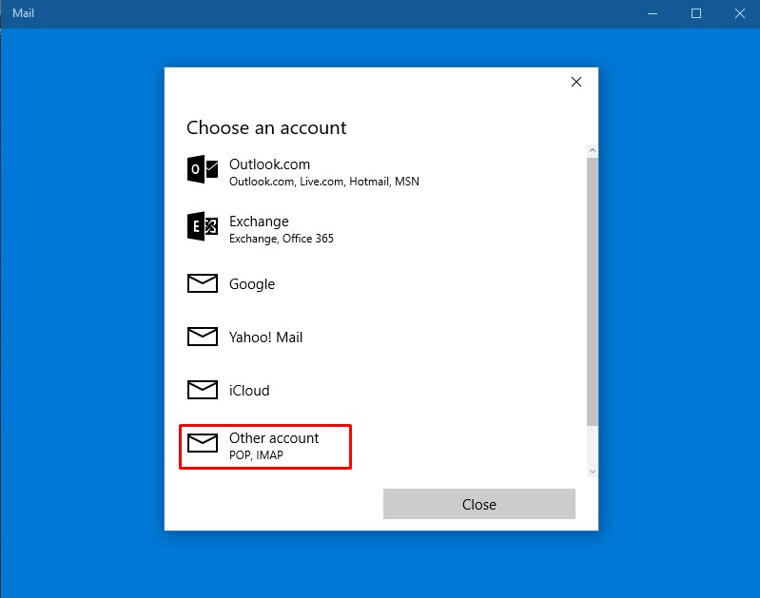760x598 pixels.
Task: Click the Exchange logo icon
Action: 203,226
